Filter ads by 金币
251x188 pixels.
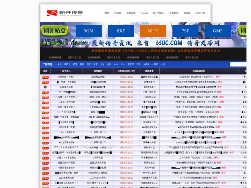click(109, 64)
